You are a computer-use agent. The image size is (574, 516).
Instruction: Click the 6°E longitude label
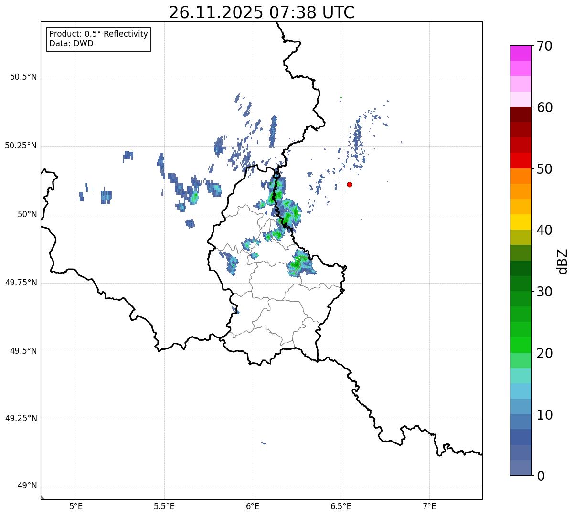click(253, 506)
